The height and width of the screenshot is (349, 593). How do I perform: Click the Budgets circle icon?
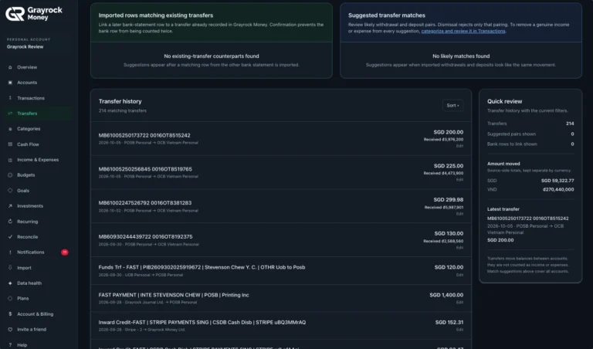[10, 175]
